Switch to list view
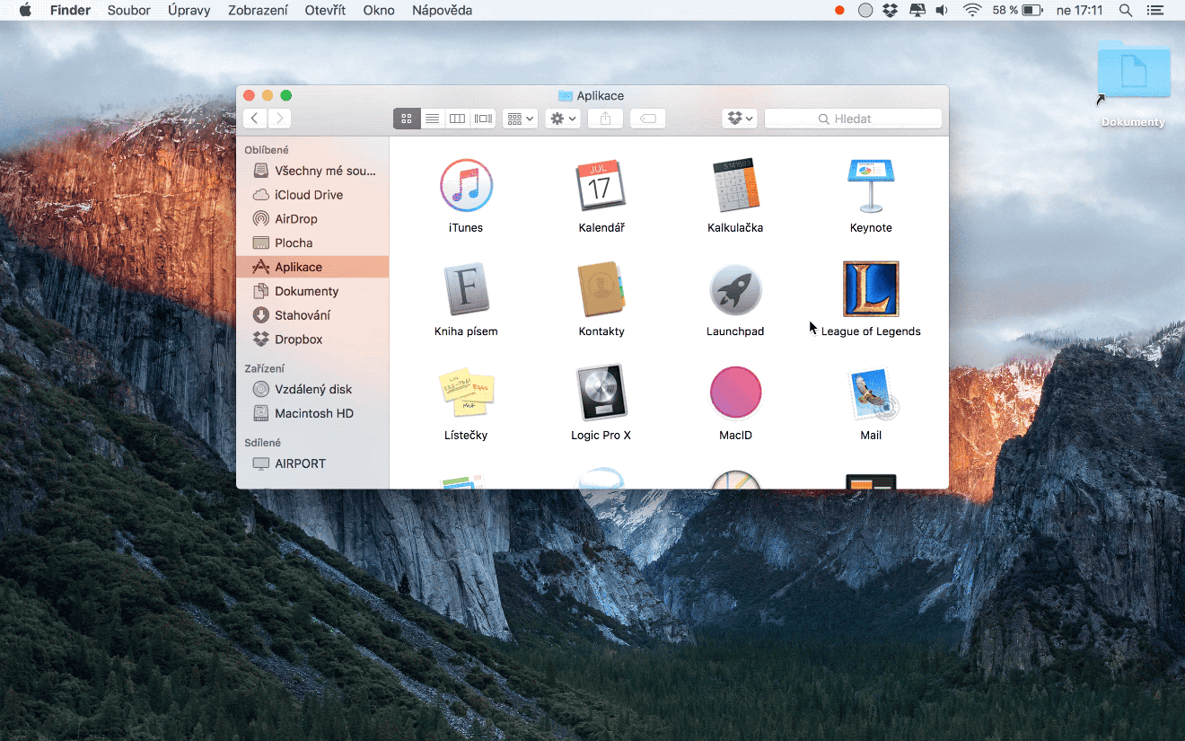1185x741 pixels. 433,119
